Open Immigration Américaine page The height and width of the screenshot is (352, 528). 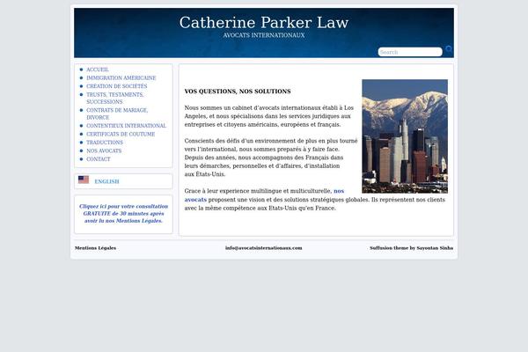[x=121, y=77]
